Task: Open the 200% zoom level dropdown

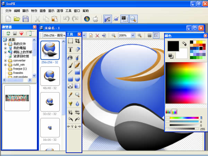Action: point(133,36)
